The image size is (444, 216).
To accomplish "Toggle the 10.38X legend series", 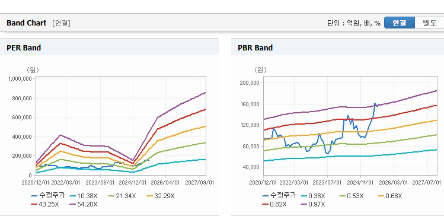I will 83,196.
